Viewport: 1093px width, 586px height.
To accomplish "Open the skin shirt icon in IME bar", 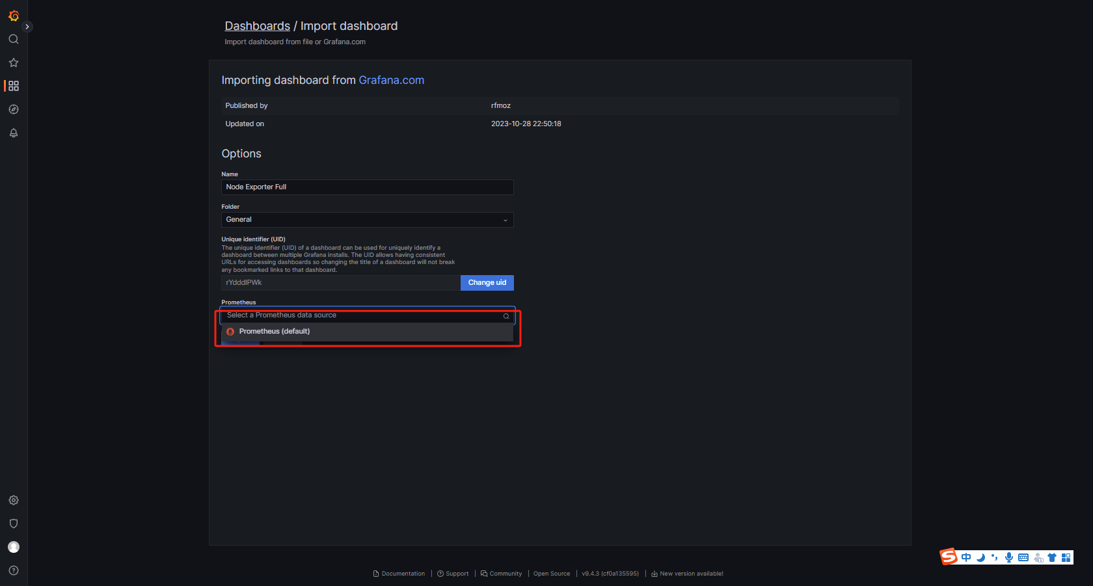I will click(x=1052, y=557).
